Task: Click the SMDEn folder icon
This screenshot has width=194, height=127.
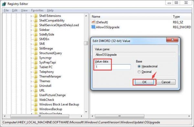Action: (36, 39)
